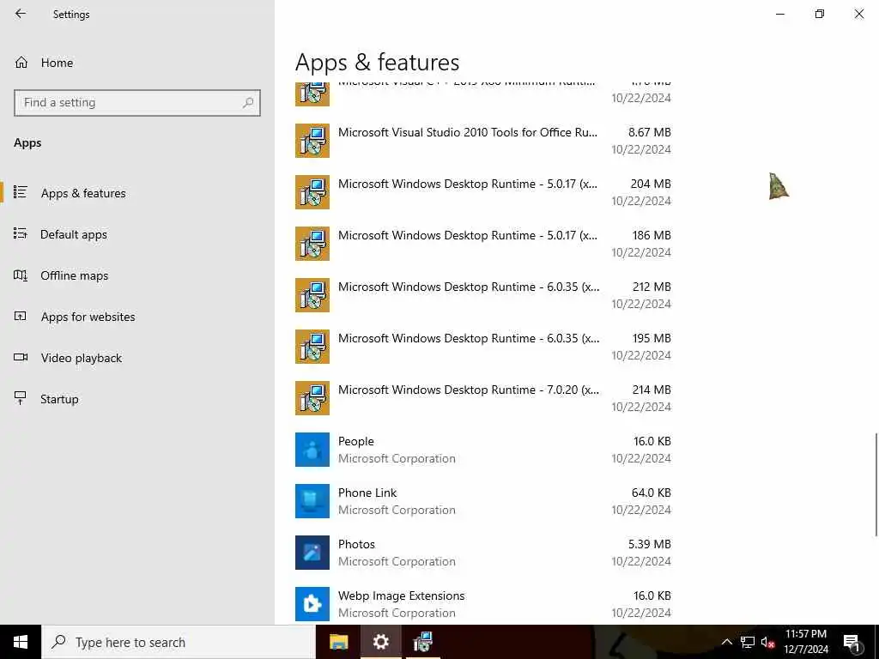Screen dimensions: 879x659
Task: Click Microsoft Corporation under People
Action: coord(397,458)
